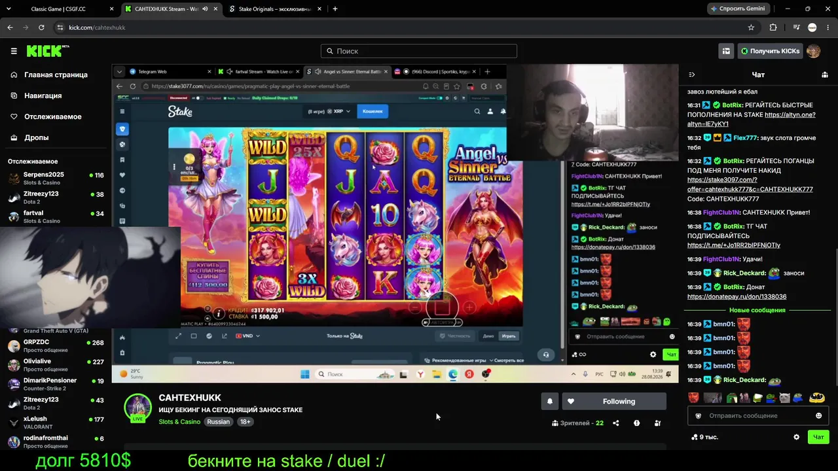Send message with the green Чат button
This screenshot has height=471, width=838.
818,437
